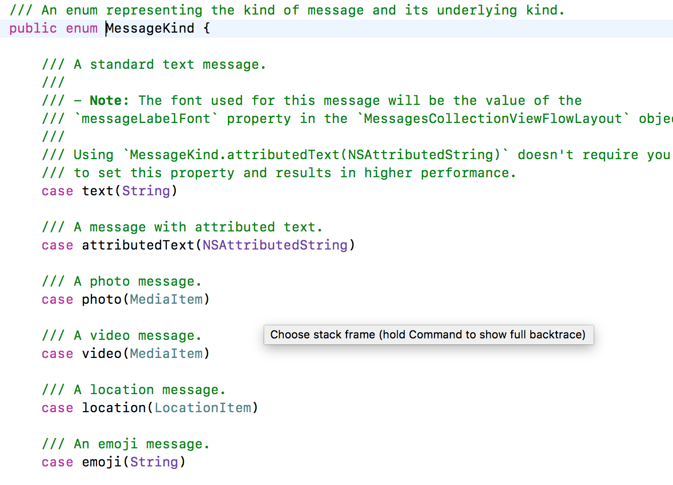Click '`MessagesCollectionViewFlowLayout`' in the comment
The image size is (673, 485).
pyautogui.click(x=493, y=118)
